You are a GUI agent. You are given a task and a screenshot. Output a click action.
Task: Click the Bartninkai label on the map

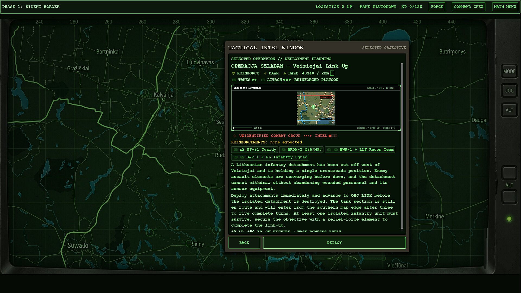click(x=108, y=52)
